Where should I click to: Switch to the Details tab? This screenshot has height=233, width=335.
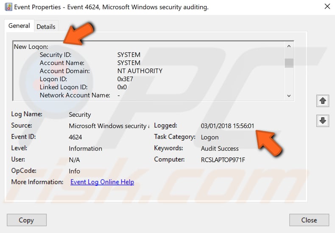click(x=46, y=27)
